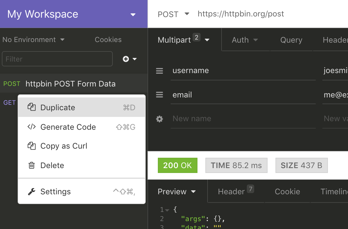Choose Delete from the context menu
The image size is (348, 229).
tap(82, 165)
